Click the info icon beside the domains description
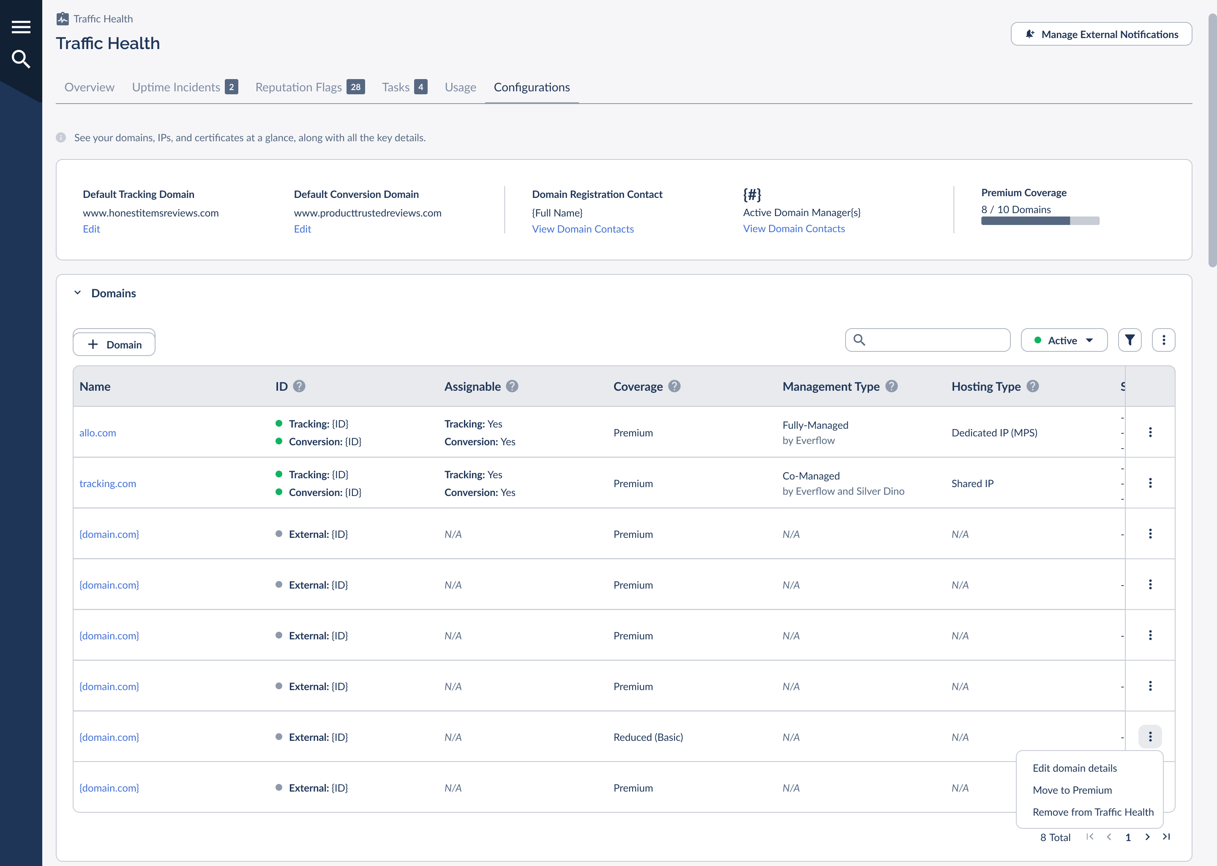The width and height of the screenshot is (1217, 866). pos(61,137)
